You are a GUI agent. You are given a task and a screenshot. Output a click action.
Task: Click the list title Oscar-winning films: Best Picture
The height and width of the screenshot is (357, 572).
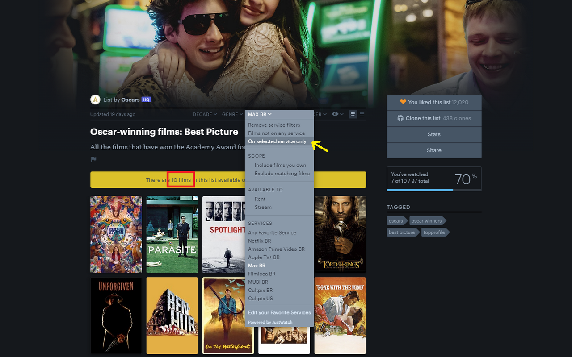(164, 132)
